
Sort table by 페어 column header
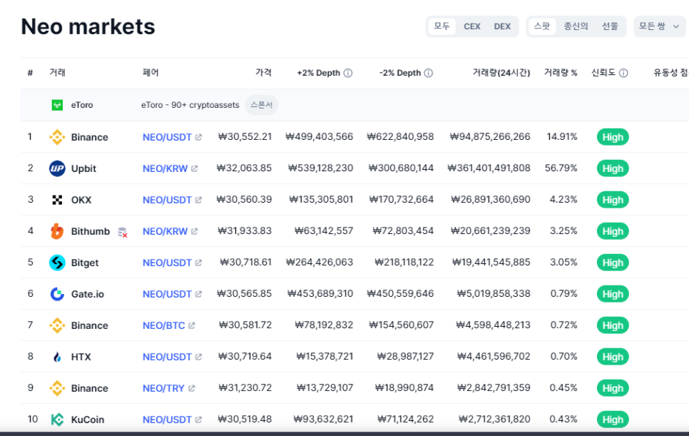(x=150, y=73)
